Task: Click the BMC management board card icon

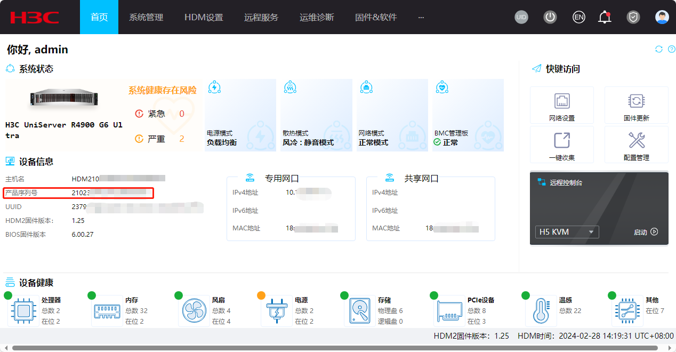Action: point(441,87)
